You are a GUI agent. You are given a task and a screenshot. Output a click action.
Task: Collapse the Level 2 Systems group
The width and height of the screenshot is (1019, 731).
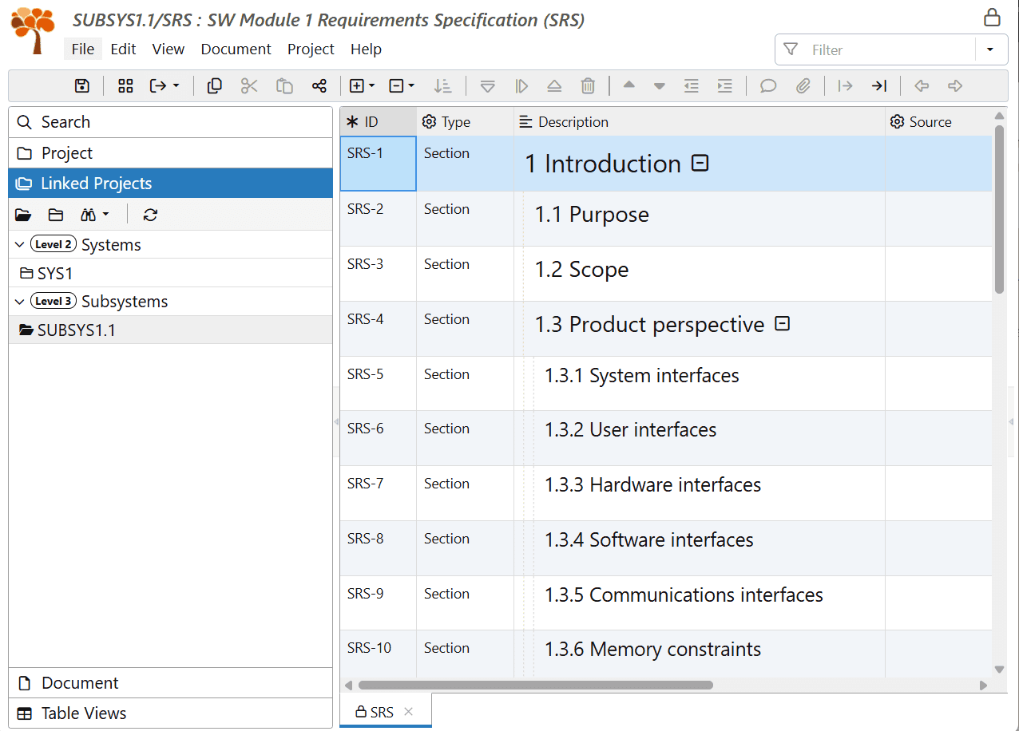pos(19,244)
